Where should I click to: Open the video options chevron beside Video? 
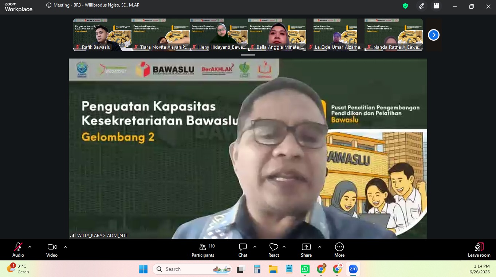(x=66, y=247)
